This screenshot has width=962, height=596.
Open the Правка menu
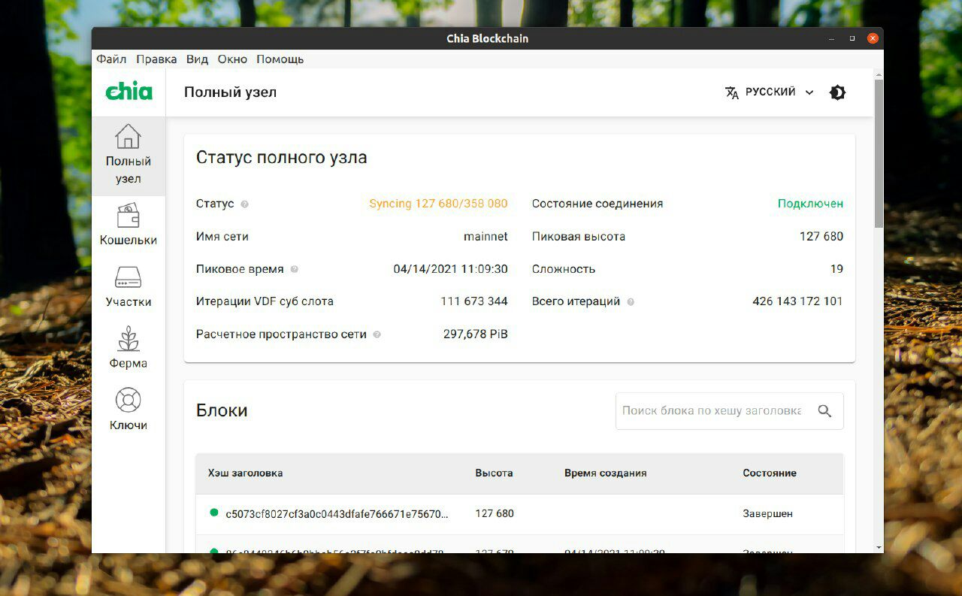156,59
